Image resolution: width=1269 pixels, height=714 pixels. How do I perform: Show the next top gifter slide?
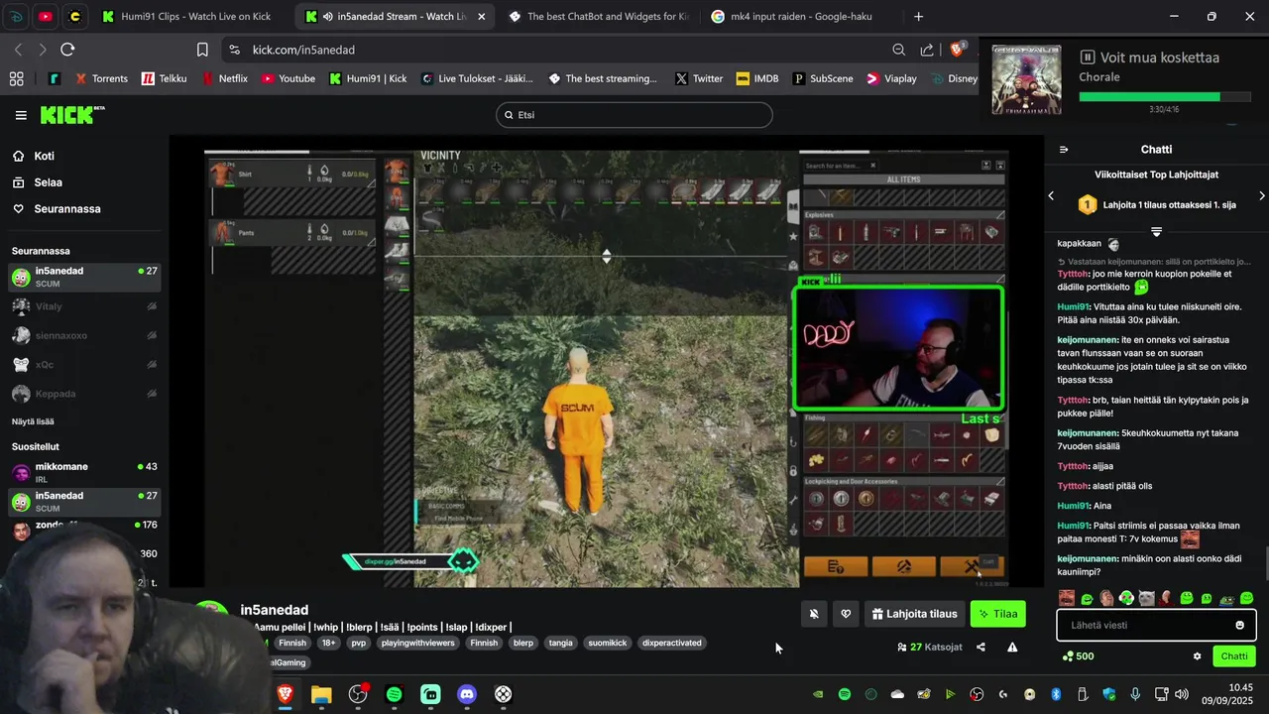[1262, 196]
